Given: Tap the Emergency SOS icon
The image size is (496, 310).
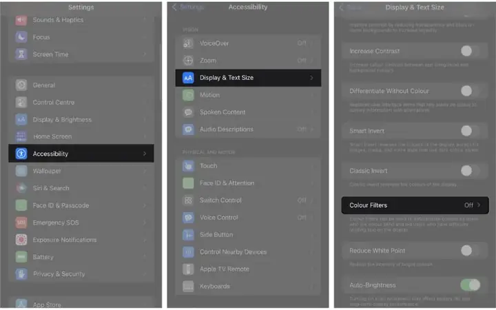Looking at the screenshot, I should tap(21, 223).
